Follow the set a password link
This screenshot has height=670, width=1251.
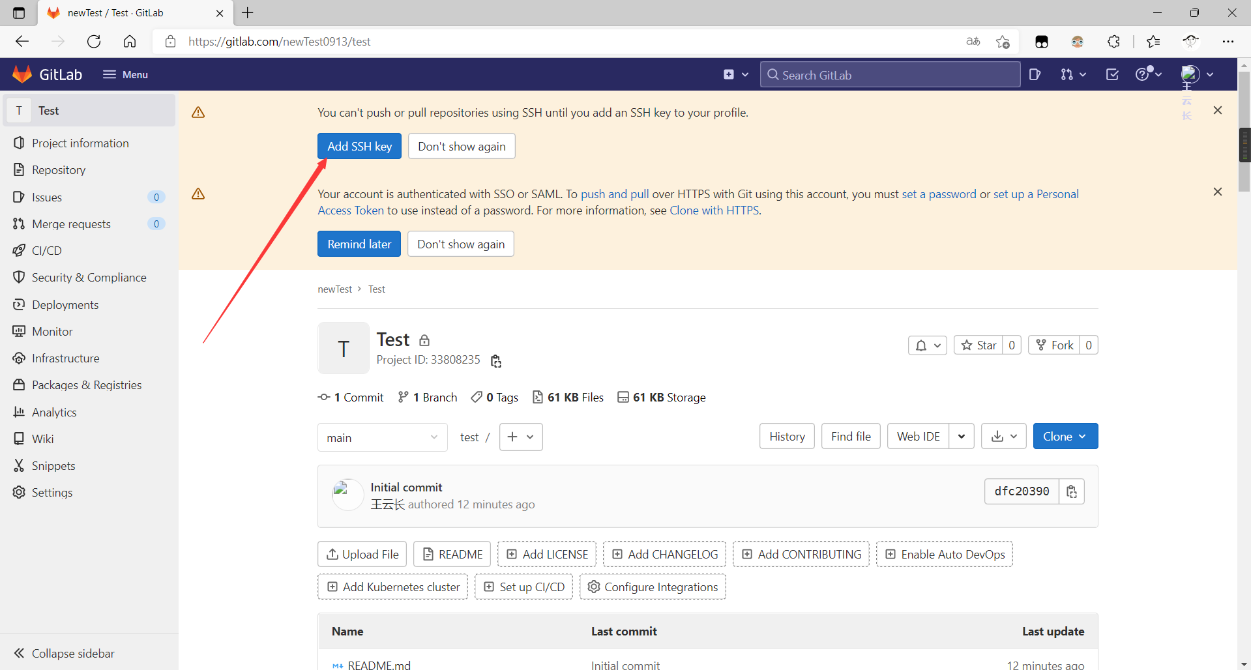pos(939,194)
